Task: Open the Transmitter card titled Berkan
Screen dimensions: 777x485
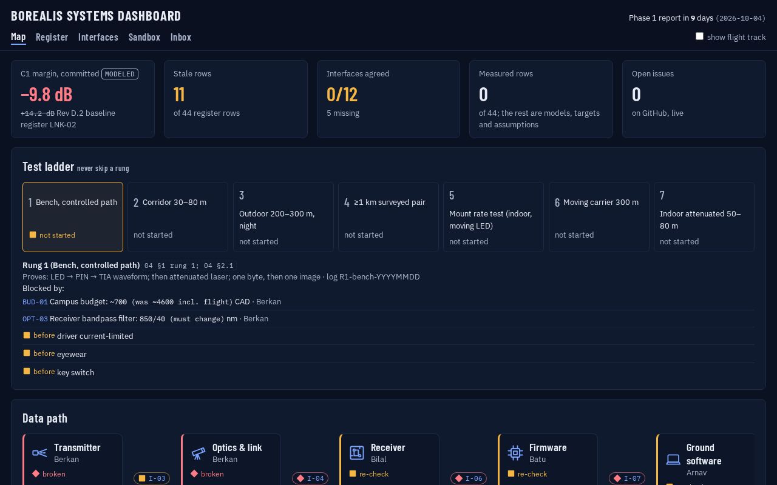Action: [73, 460]
